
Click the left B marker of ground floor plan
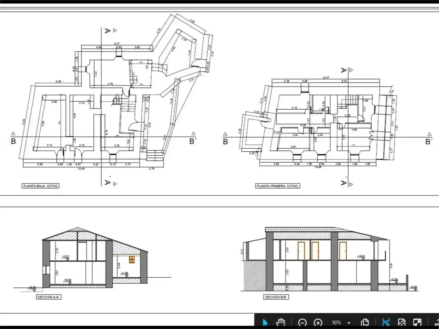[x=13, y=141]
